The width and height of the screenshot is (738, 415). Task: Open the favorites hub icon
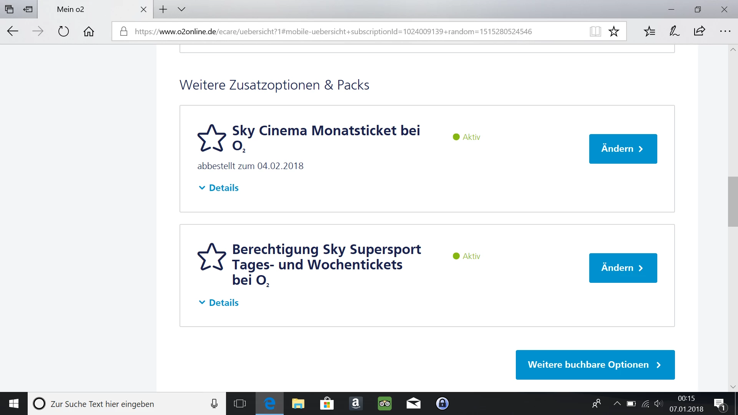point(649,31)
